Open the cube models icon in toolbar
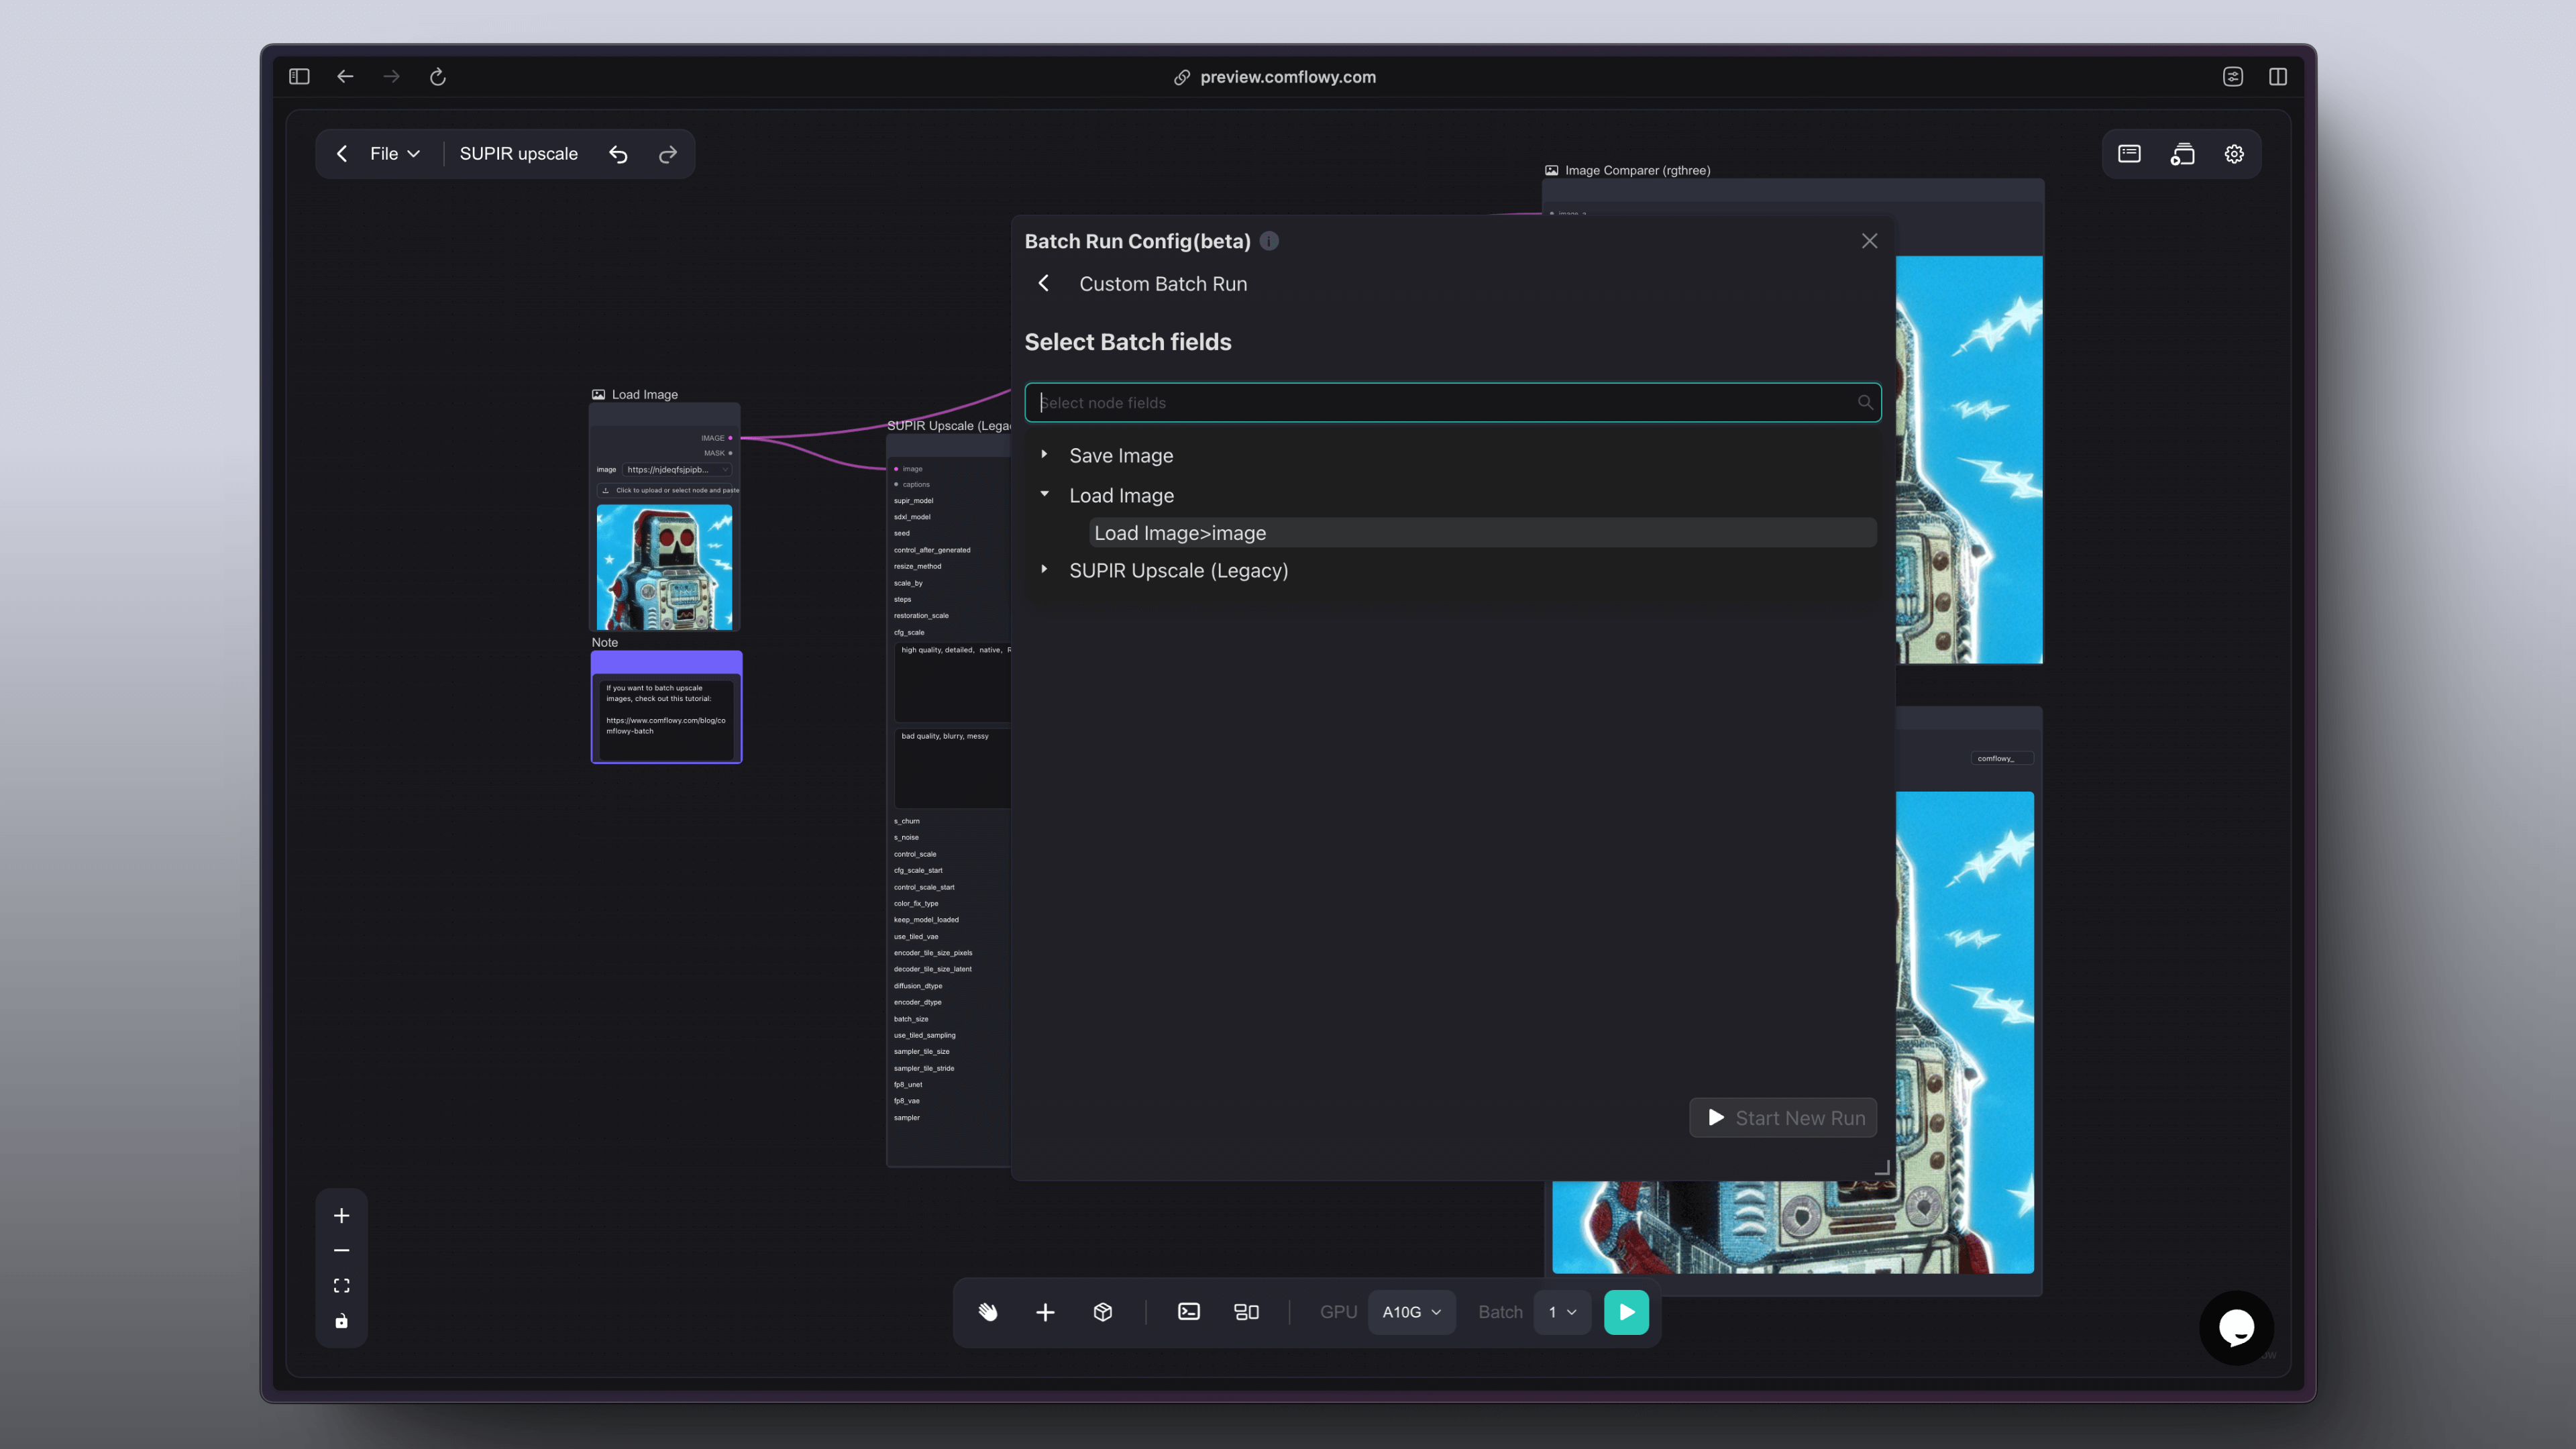The height and width of the screenshot is (1449, 2576). [x=1103, y=1312]
